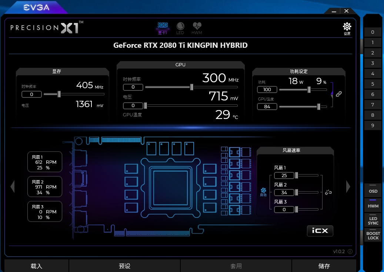Switch to the HWM tab
Screen dimensions: 384x272
point(197,29)
